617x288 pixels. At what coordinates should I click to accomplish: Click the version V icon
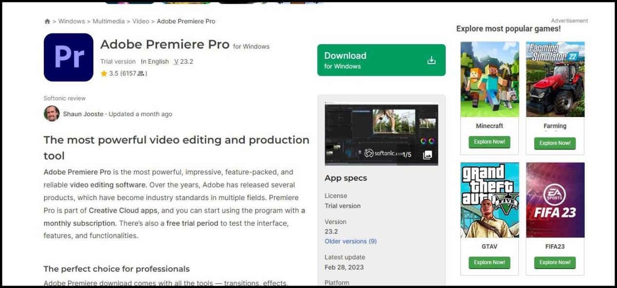176,62
